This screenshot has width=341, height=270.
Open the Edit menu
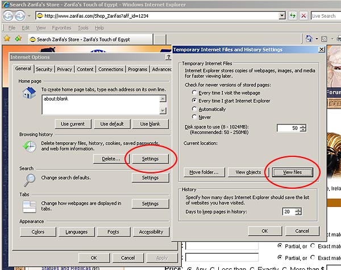point(26,28)
